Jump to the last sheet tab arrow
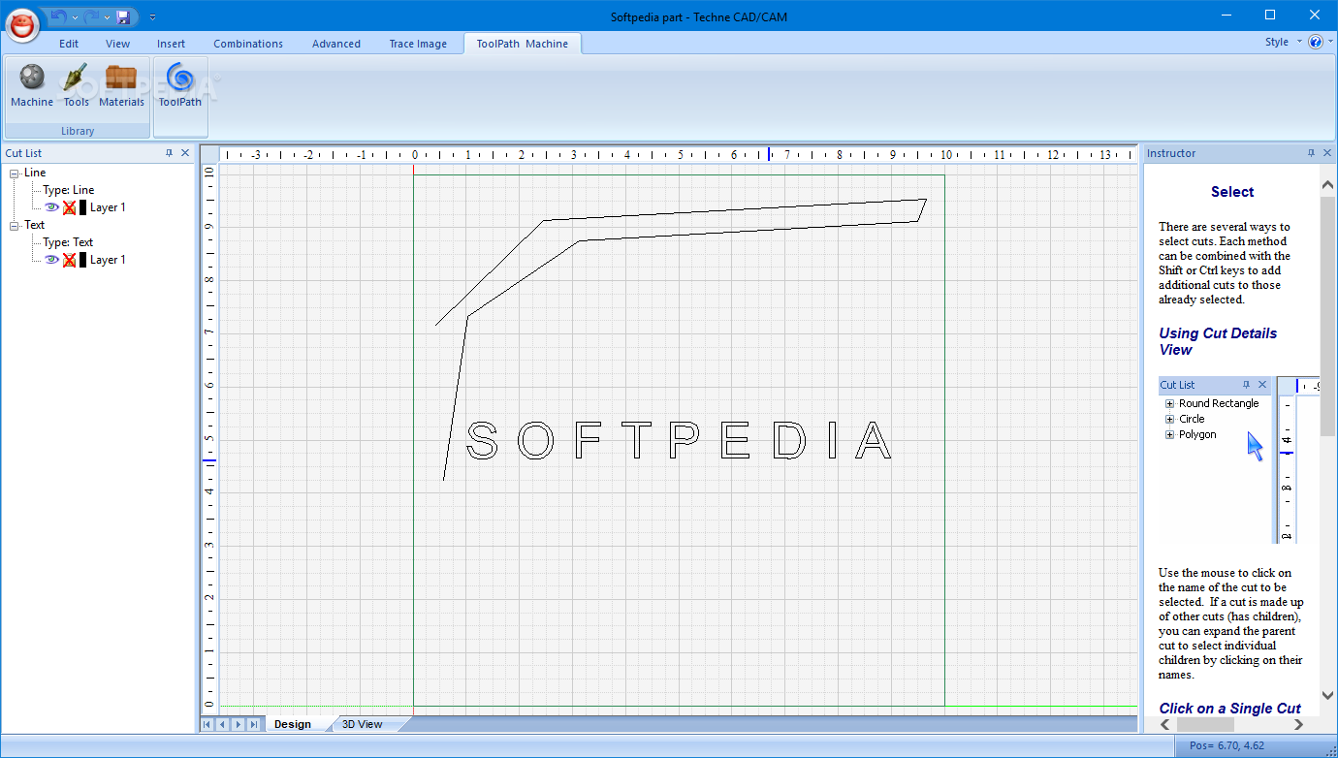1338x758 pixels. (x=253, y=724)
